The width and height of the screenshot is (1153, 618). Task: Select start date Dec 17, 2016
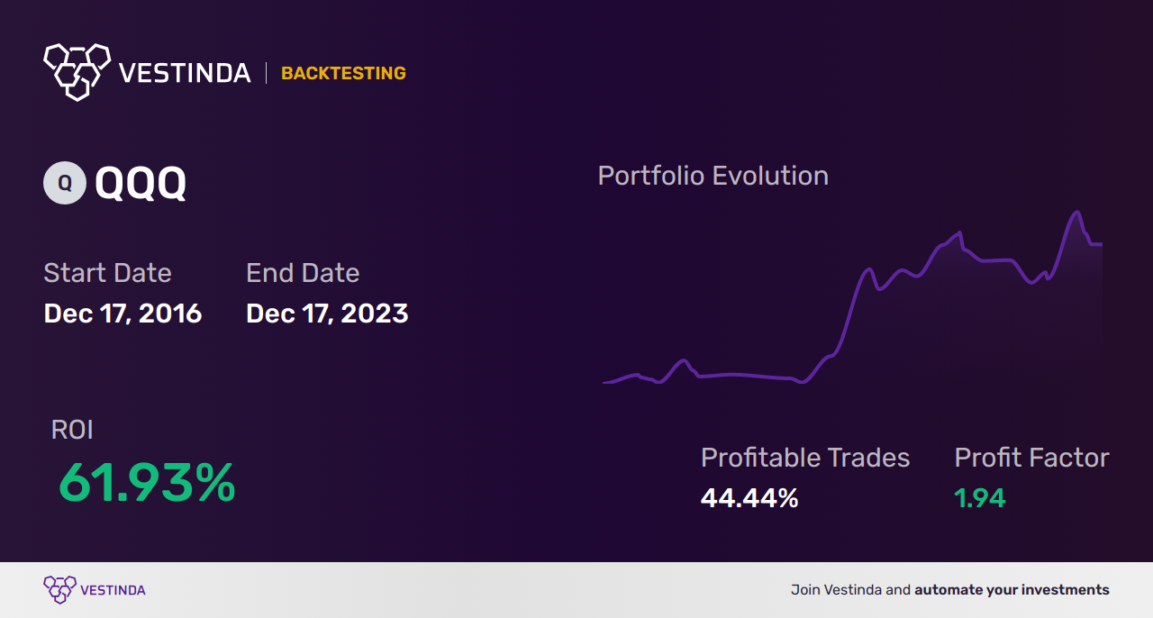pyautogui.click(x=123, y=314)
